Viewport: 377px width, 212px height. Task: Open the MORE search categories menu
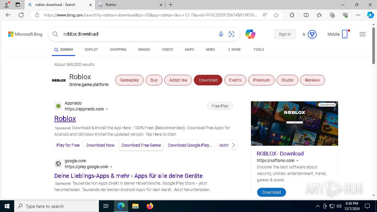coord(234,49)
